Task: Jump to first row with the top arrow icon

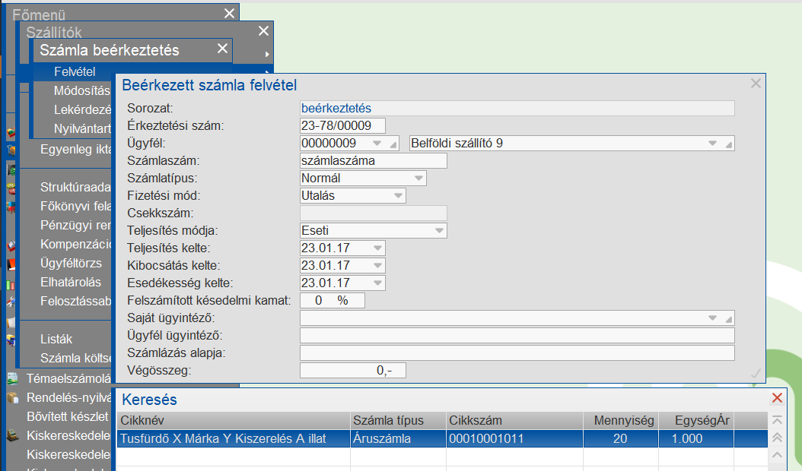Action: pyautogui.click(x=777, y=420)
